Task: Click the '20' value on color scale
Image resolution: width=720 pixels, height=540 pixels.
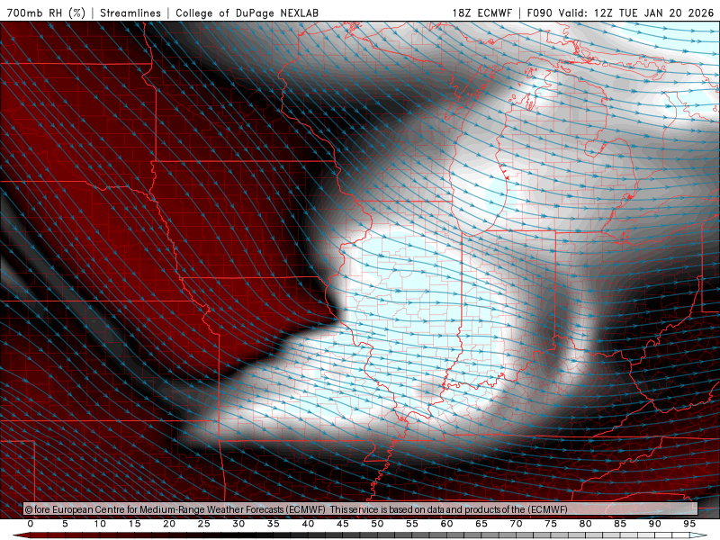Action: 169,524
